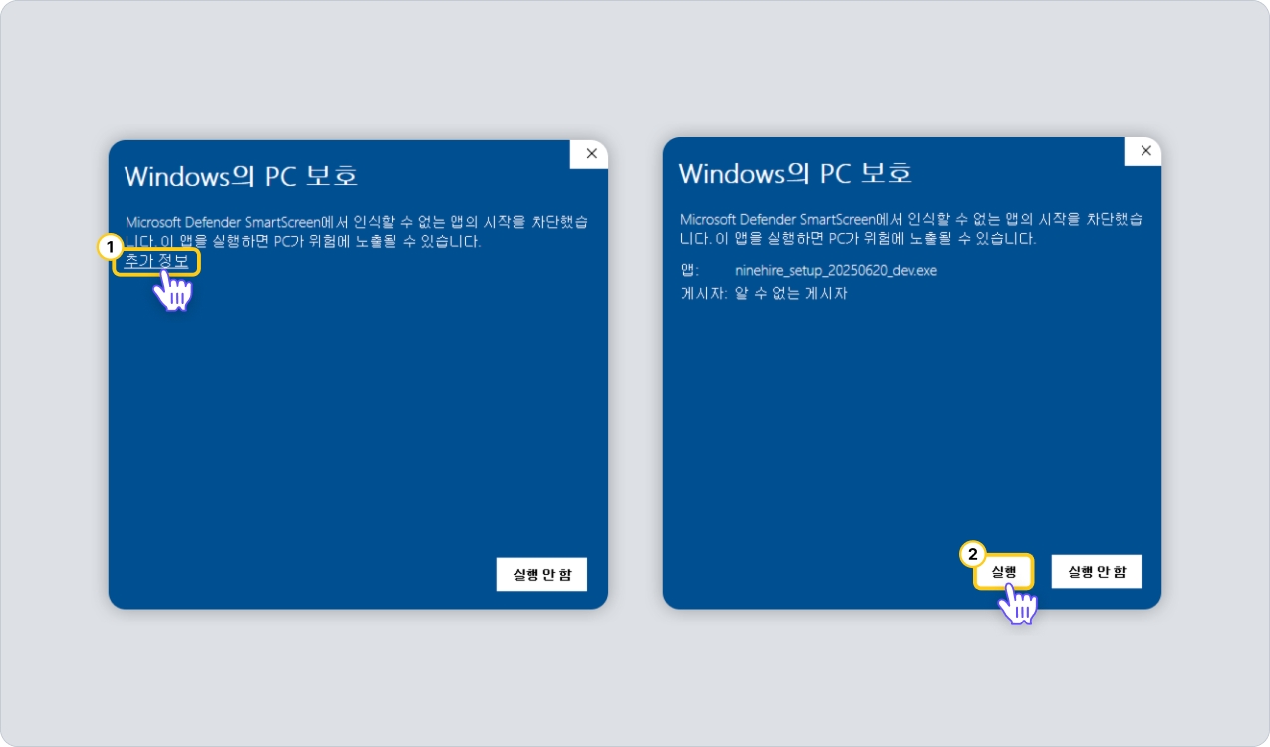The height and width of the screenshot is (747, 1270).
Task: Click the '실행' button in the right dialog
Action: pos(1003,572)
